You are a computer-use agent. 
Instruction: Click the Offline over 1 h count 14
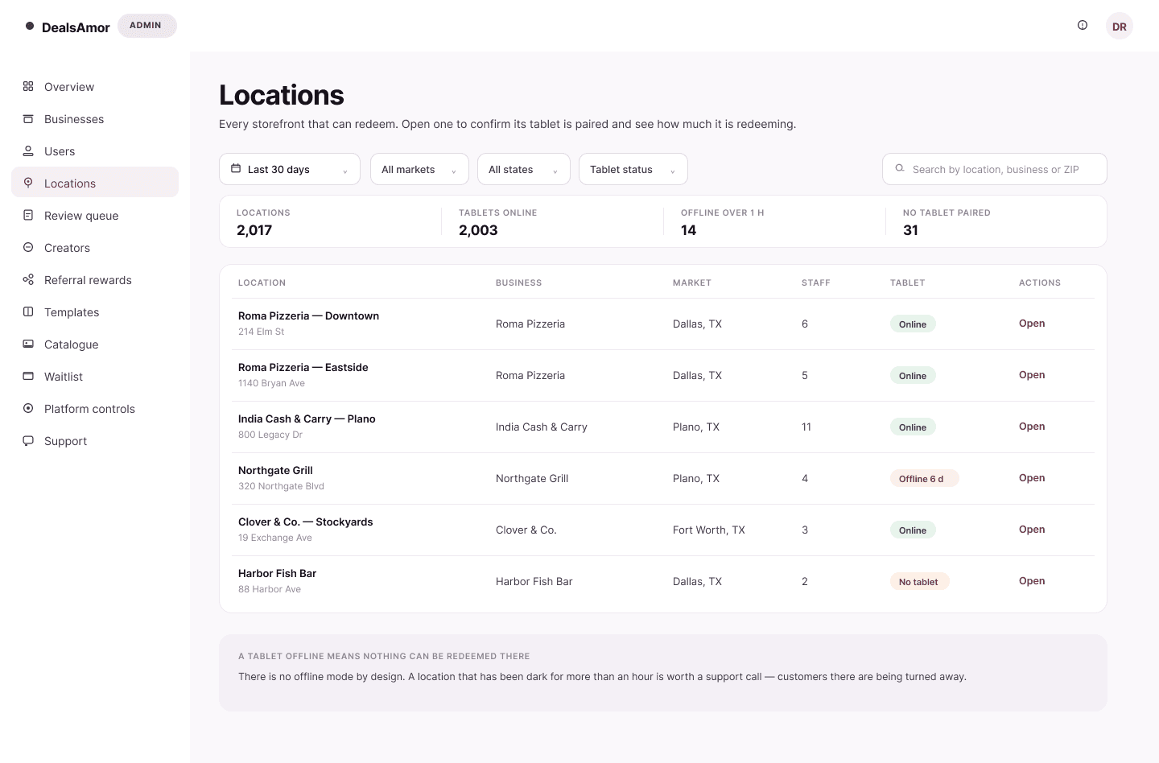point(688,230)
